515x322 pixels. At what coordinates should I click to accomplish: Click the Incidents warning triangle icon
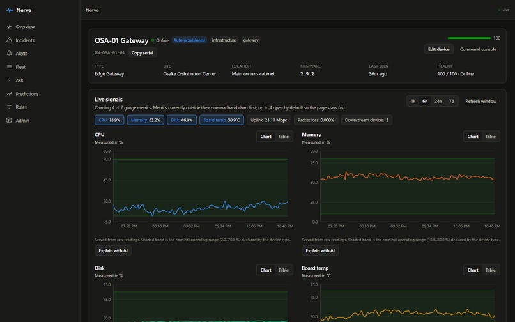(9, 40)
